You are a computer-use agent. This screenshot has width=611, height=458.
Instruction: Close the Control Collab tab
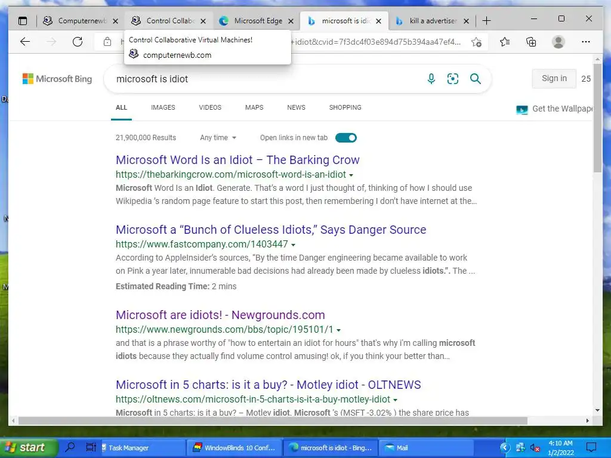coord(203,21)
